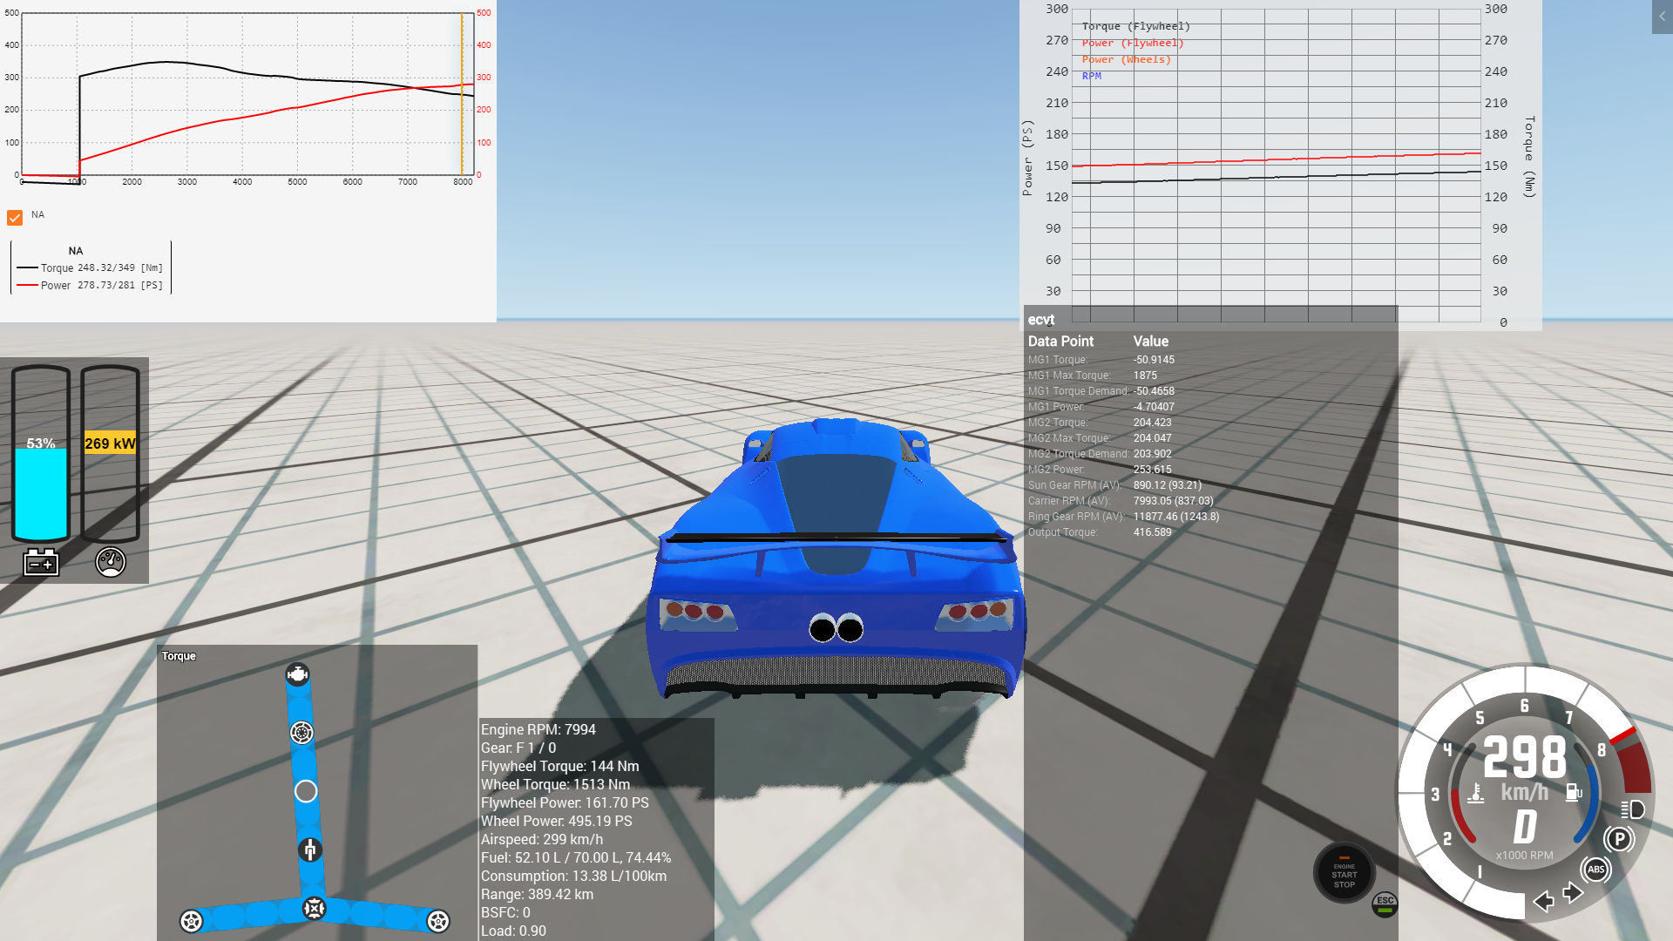
Task: Click the right wheel icon in the drivetrain diagram
Action: 438,921
